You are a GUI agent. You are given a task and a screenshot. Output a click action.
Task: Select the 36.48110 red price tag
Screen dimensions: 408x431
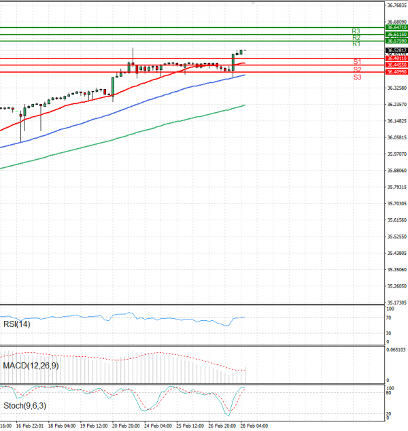[x=396, y=58]
